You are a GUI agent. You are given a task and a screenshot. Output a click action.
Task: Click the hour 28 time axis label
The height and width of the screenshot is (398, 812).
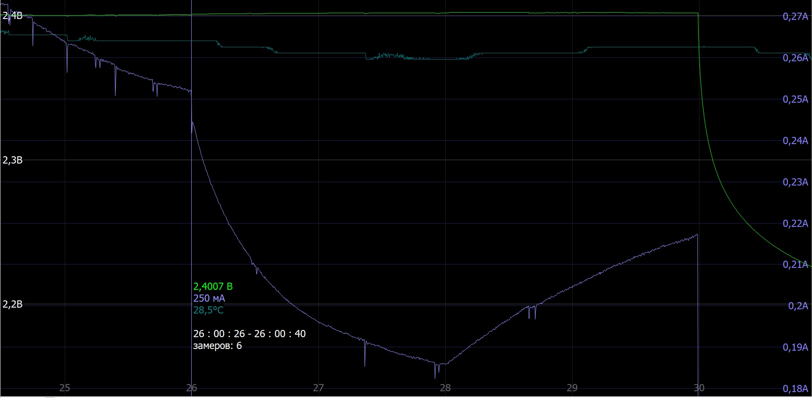coord(445,388)
